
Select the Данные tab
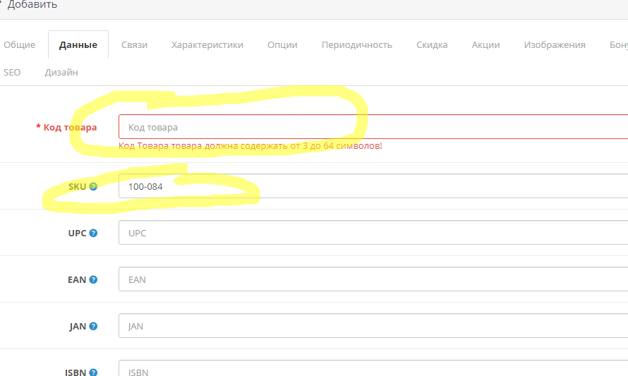pyautogui.click(x=78, y=45)
